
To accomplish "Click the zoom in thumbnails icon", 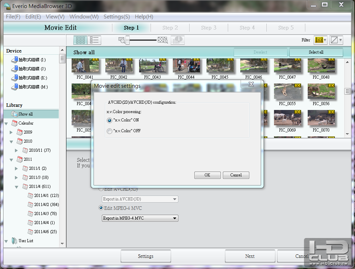I will [163, 40].
